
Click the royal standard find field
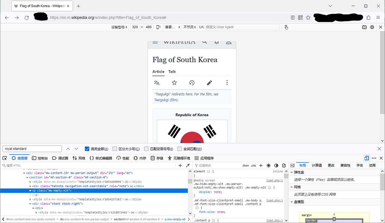click(x=32, y=149)
